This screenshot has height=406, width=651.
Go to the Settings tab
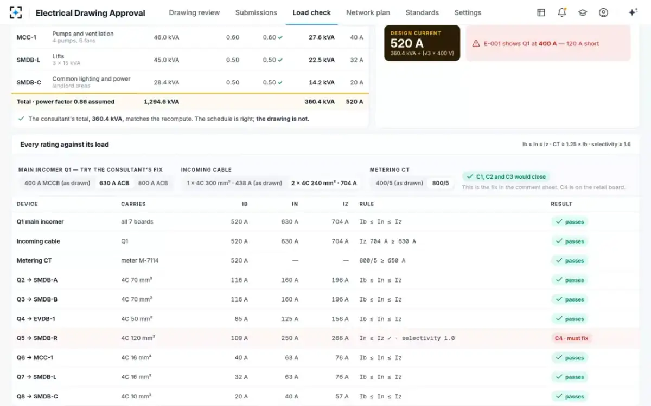click(468, 12)
